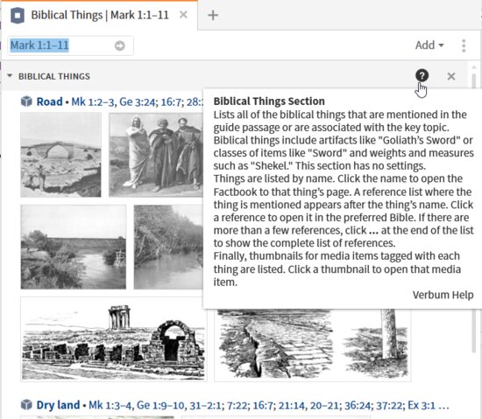Select the Biblical Things | Mark 1:1–11 tab
Viewport: 482px width, 419px height.
pos(100,15)
